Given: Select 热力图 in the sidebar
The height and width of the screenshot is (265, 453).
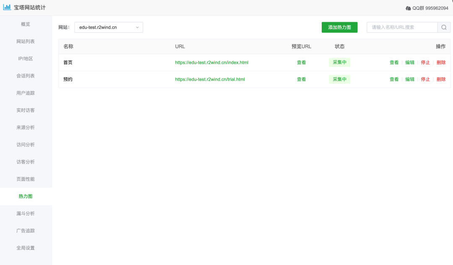Looking at the screenshot, I should pos(26,197).
